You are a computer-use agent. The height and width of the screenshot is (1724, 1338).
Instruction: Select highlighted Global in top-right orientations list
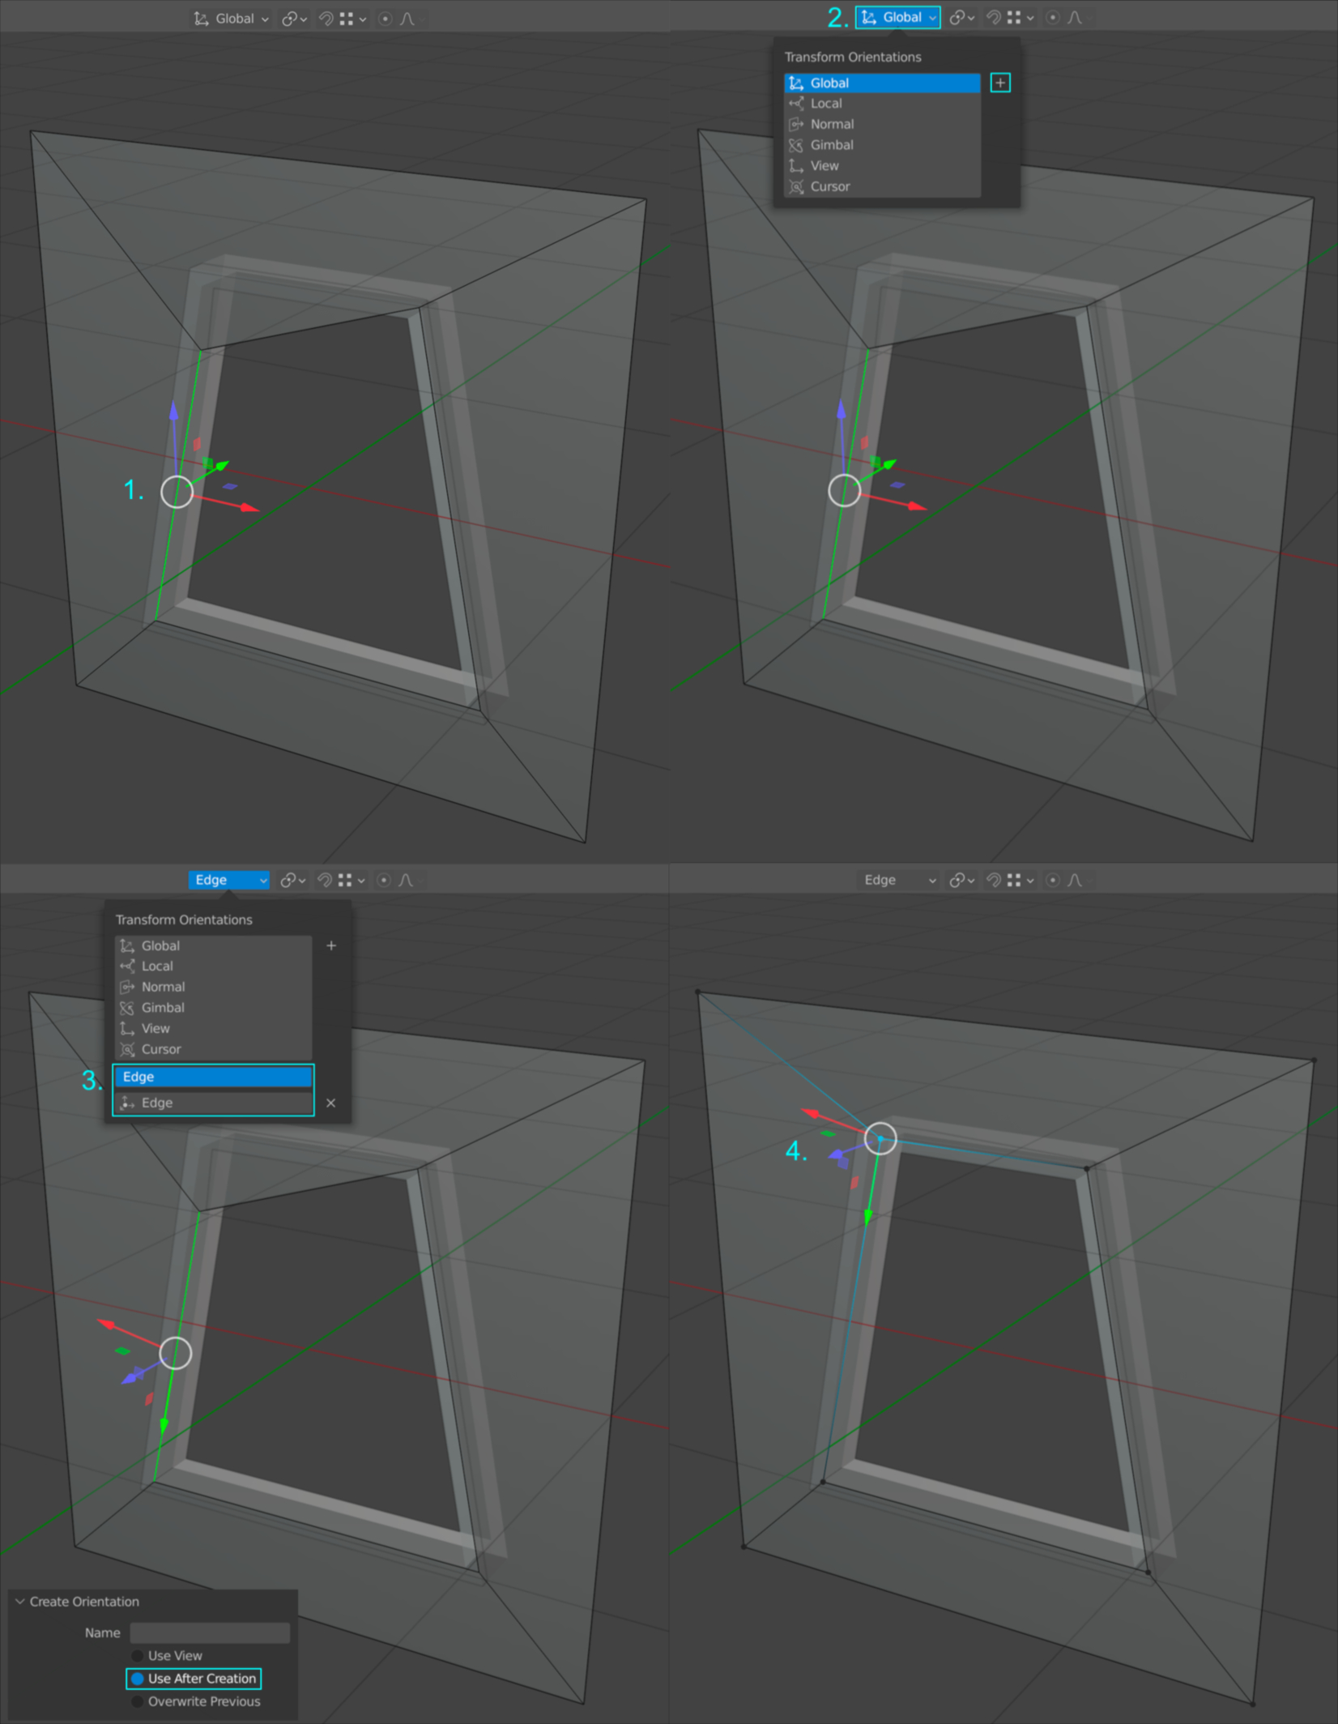click(x=882, y=83)
